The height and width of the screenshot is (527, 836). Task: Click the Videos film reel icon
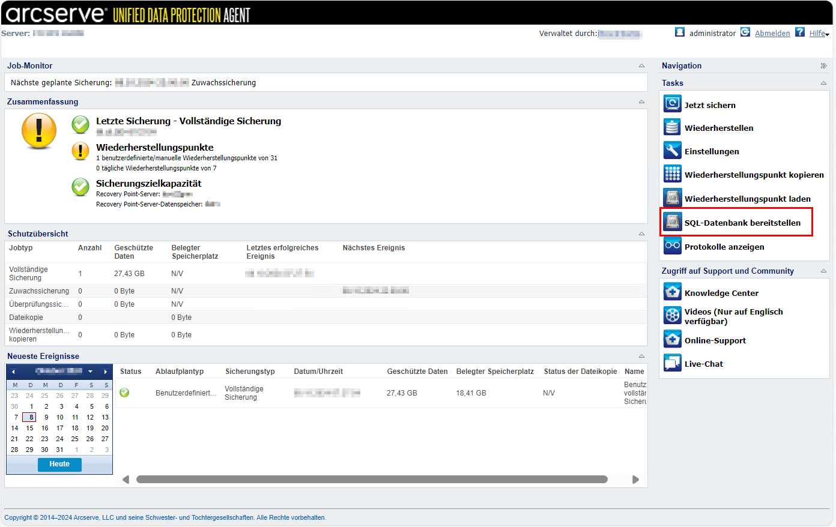pos(673,315)
